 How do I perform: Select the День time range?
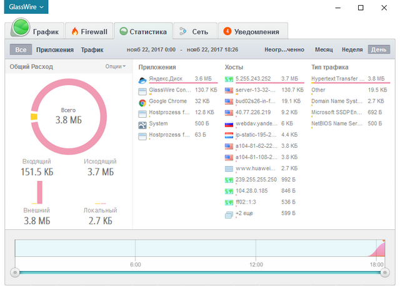[x=379, y=49]
